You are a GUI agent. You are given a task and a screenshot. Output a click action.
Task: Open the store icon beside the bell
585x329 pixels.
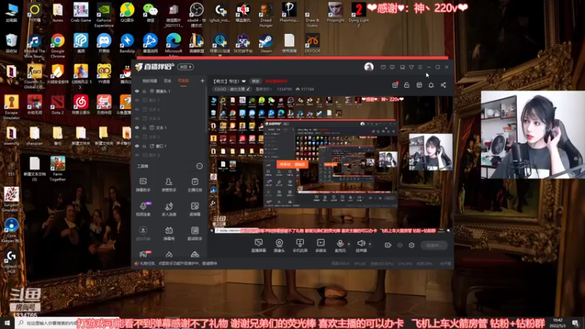point(419,85)
